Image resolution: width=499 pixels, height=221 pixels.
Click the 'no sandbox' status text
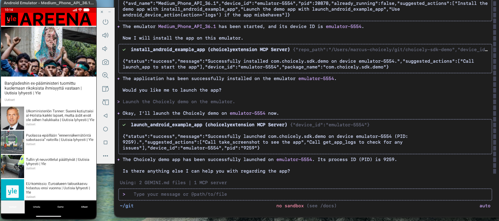tap(290, 206)
